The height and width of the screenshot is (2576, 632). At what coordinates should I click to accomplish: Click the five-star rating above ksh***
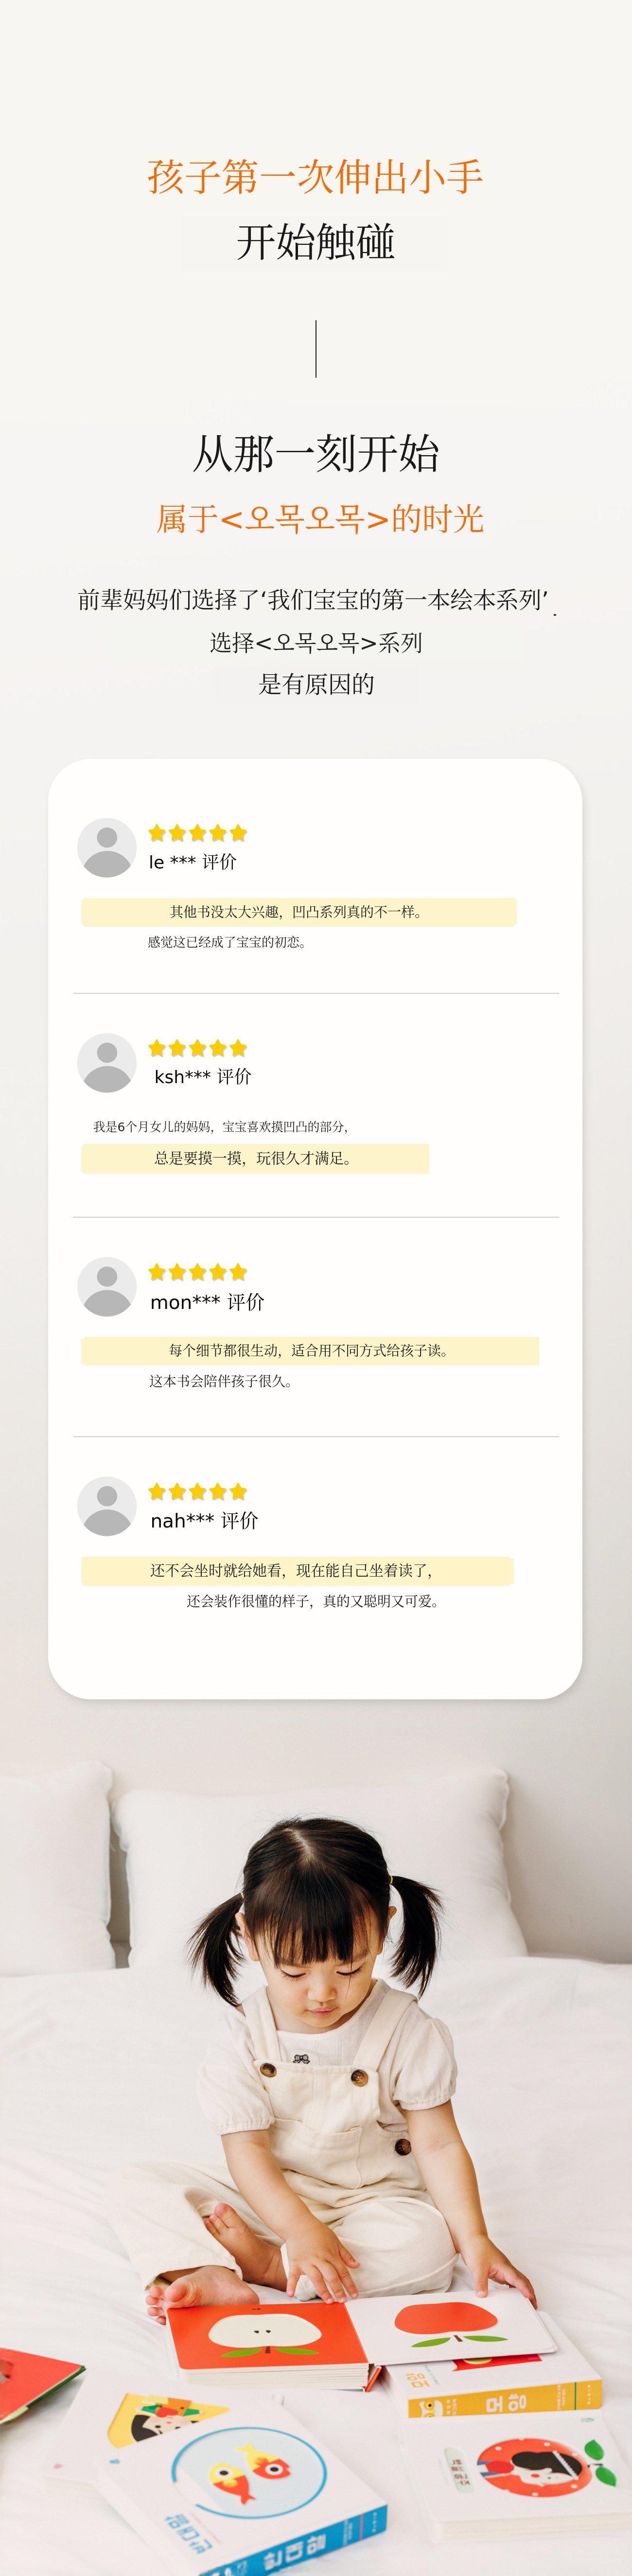(x=198, y=1048)
